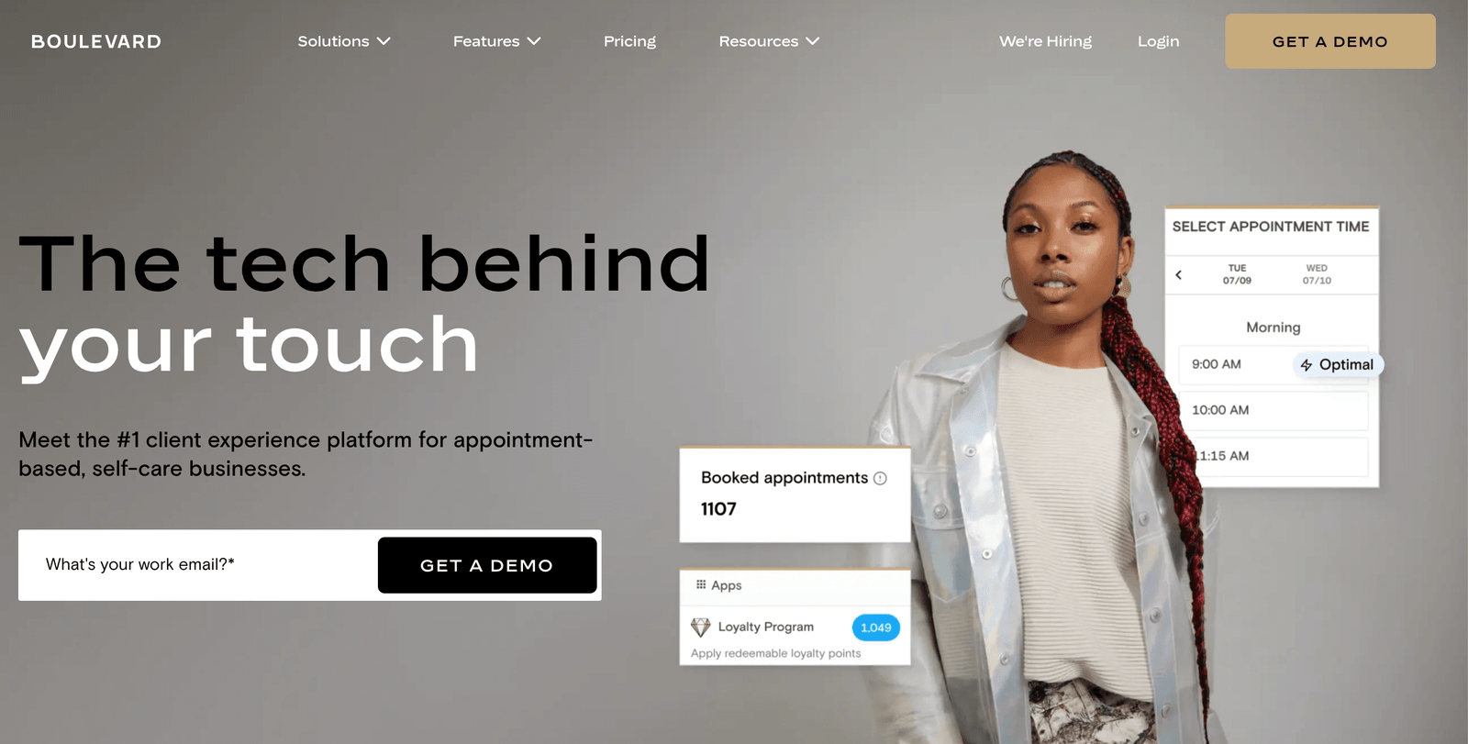Open the We're Hiring link
1468x744 pixels.
(1045, 41)
